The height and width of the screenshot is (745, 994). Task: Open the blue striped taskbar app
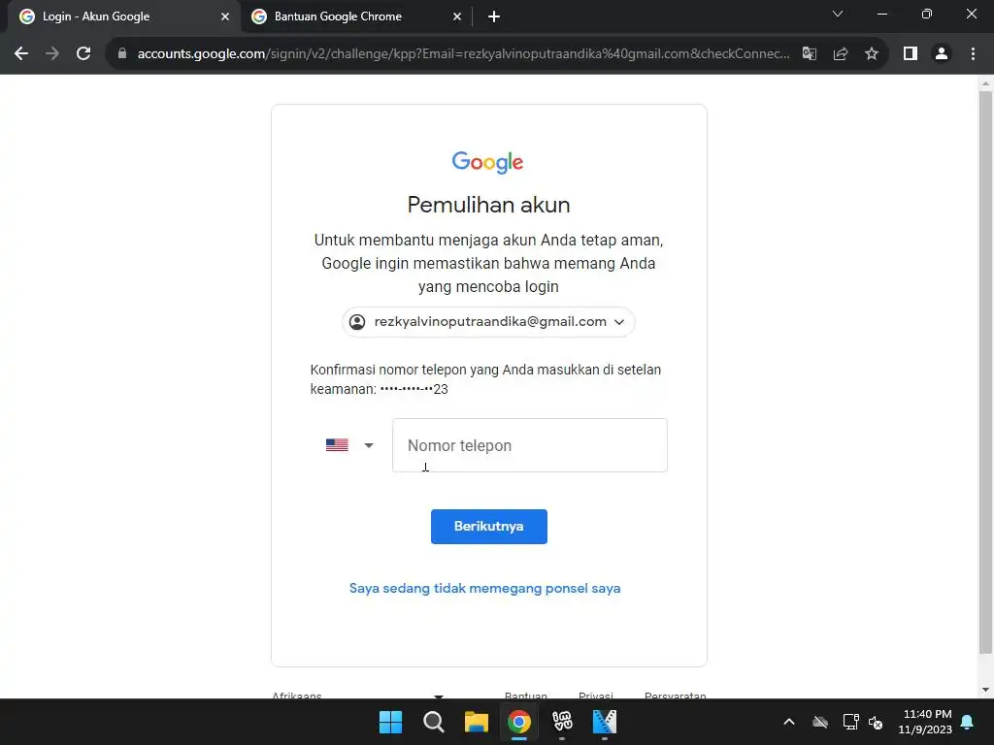pos(604,722)
